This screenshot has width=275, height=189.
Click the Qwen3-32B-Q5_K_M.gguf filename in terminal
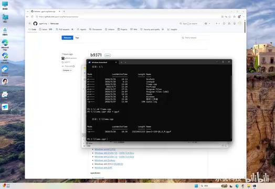[158, 131]
